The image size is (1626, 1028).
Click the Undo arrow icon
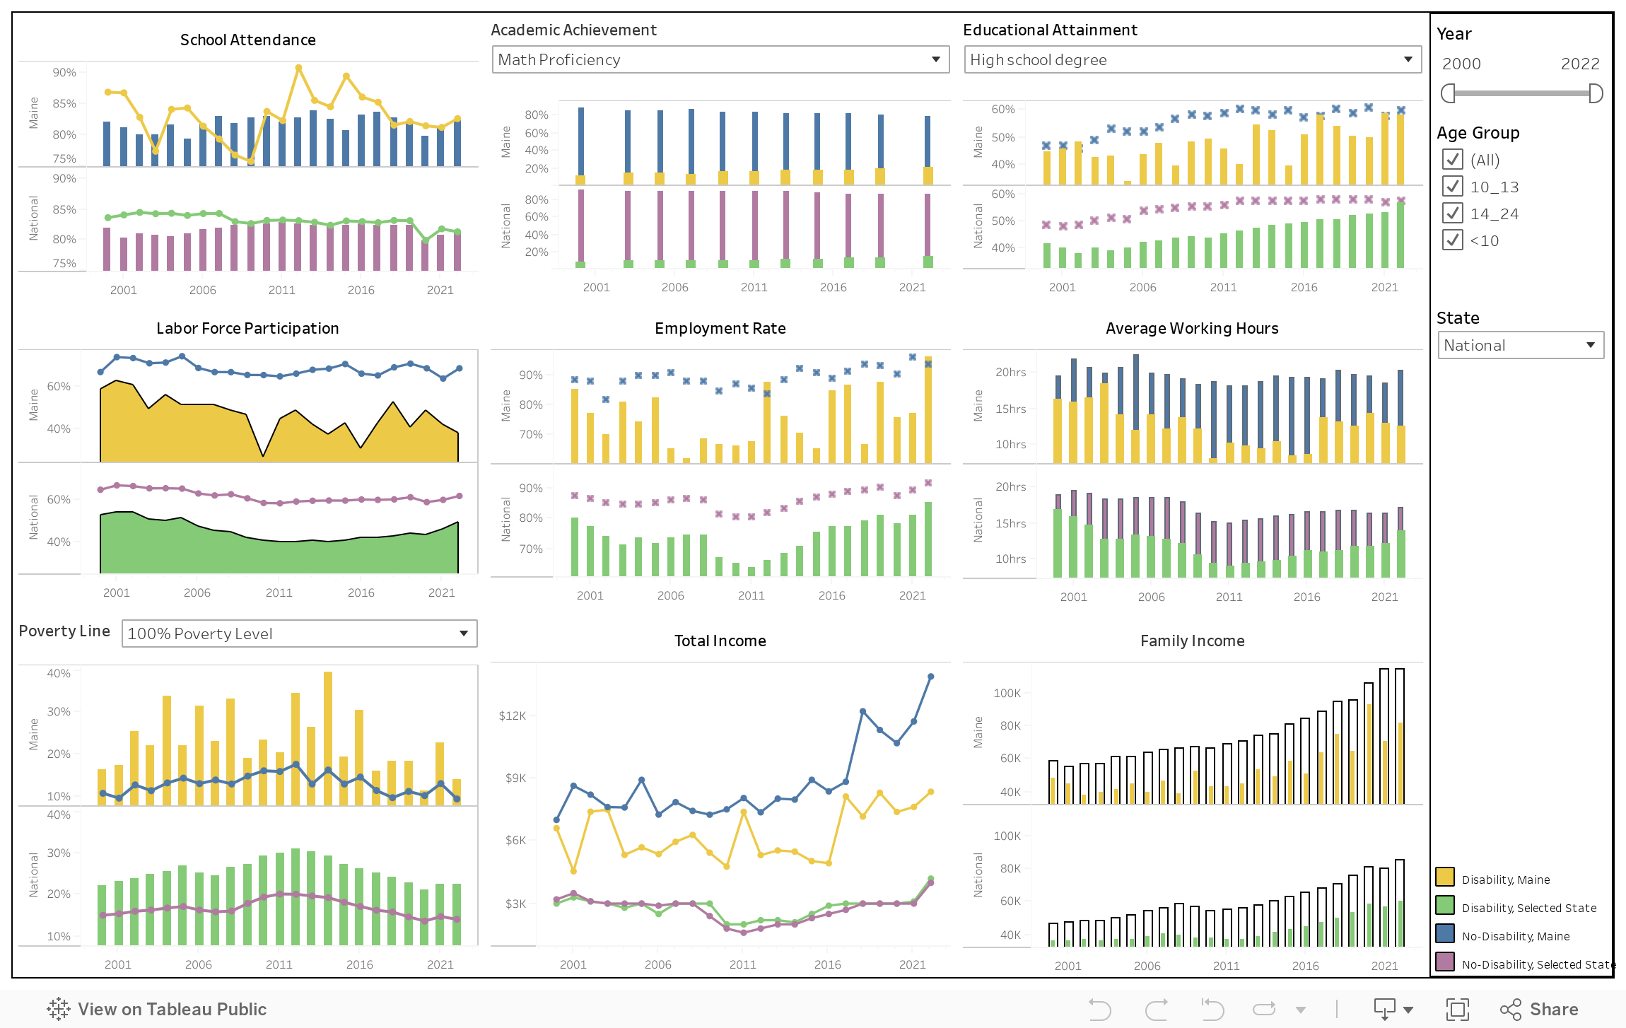point(1100,1010)
